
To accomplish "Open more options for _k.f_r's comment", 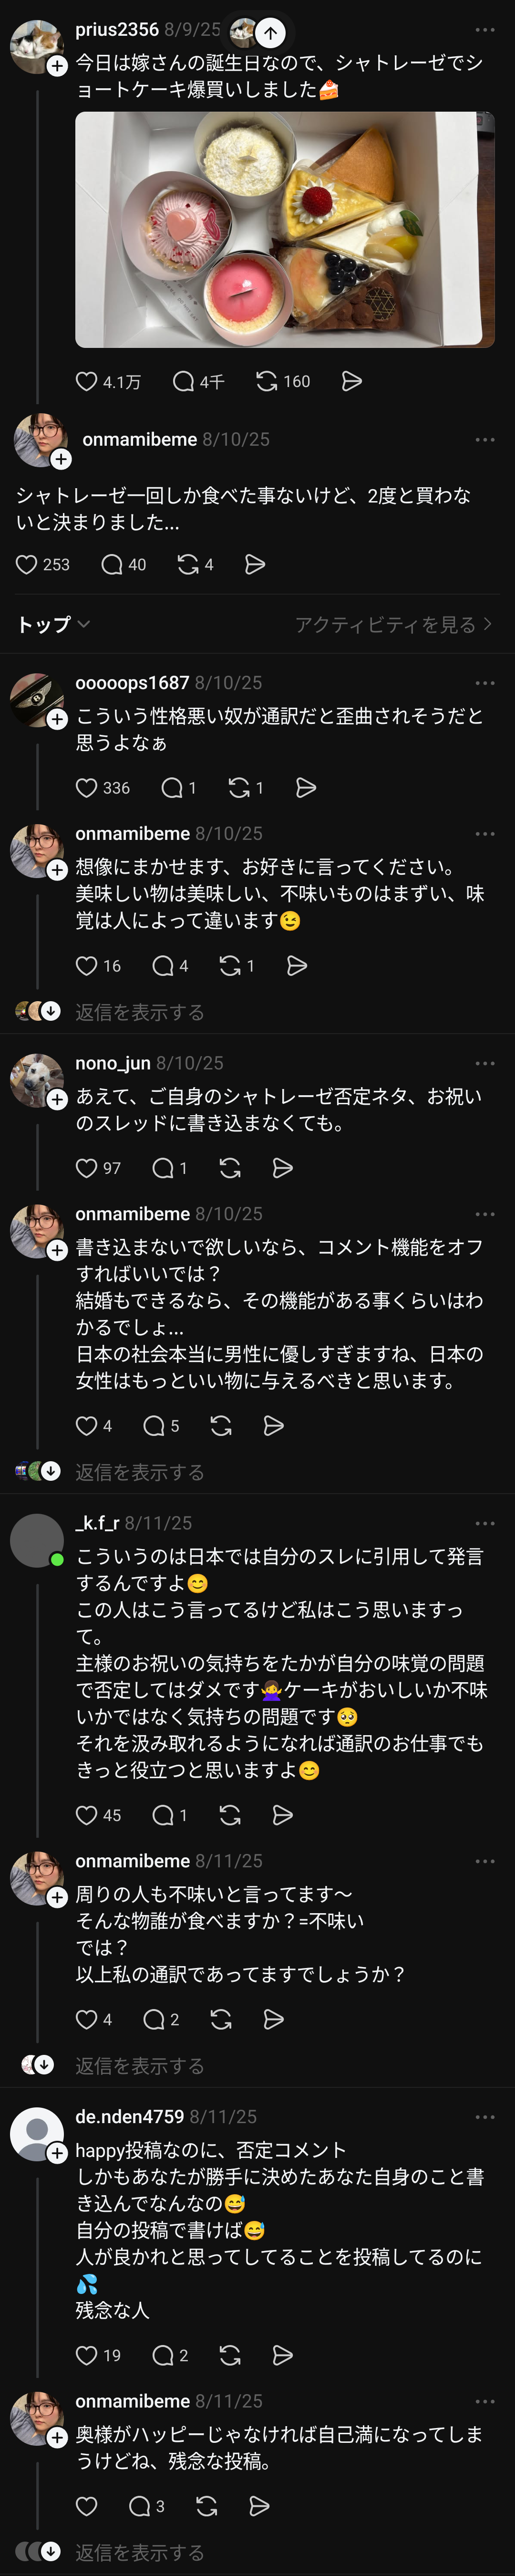I will point(485,1523).
